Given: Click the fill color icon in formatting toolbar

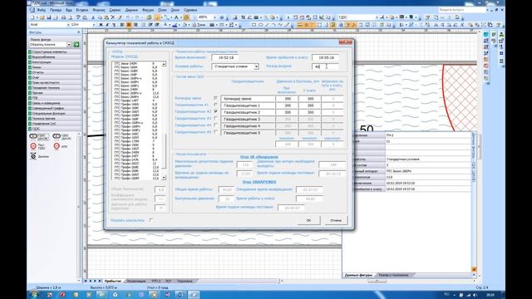Looking at the screenshot, I should coord(185,25).
